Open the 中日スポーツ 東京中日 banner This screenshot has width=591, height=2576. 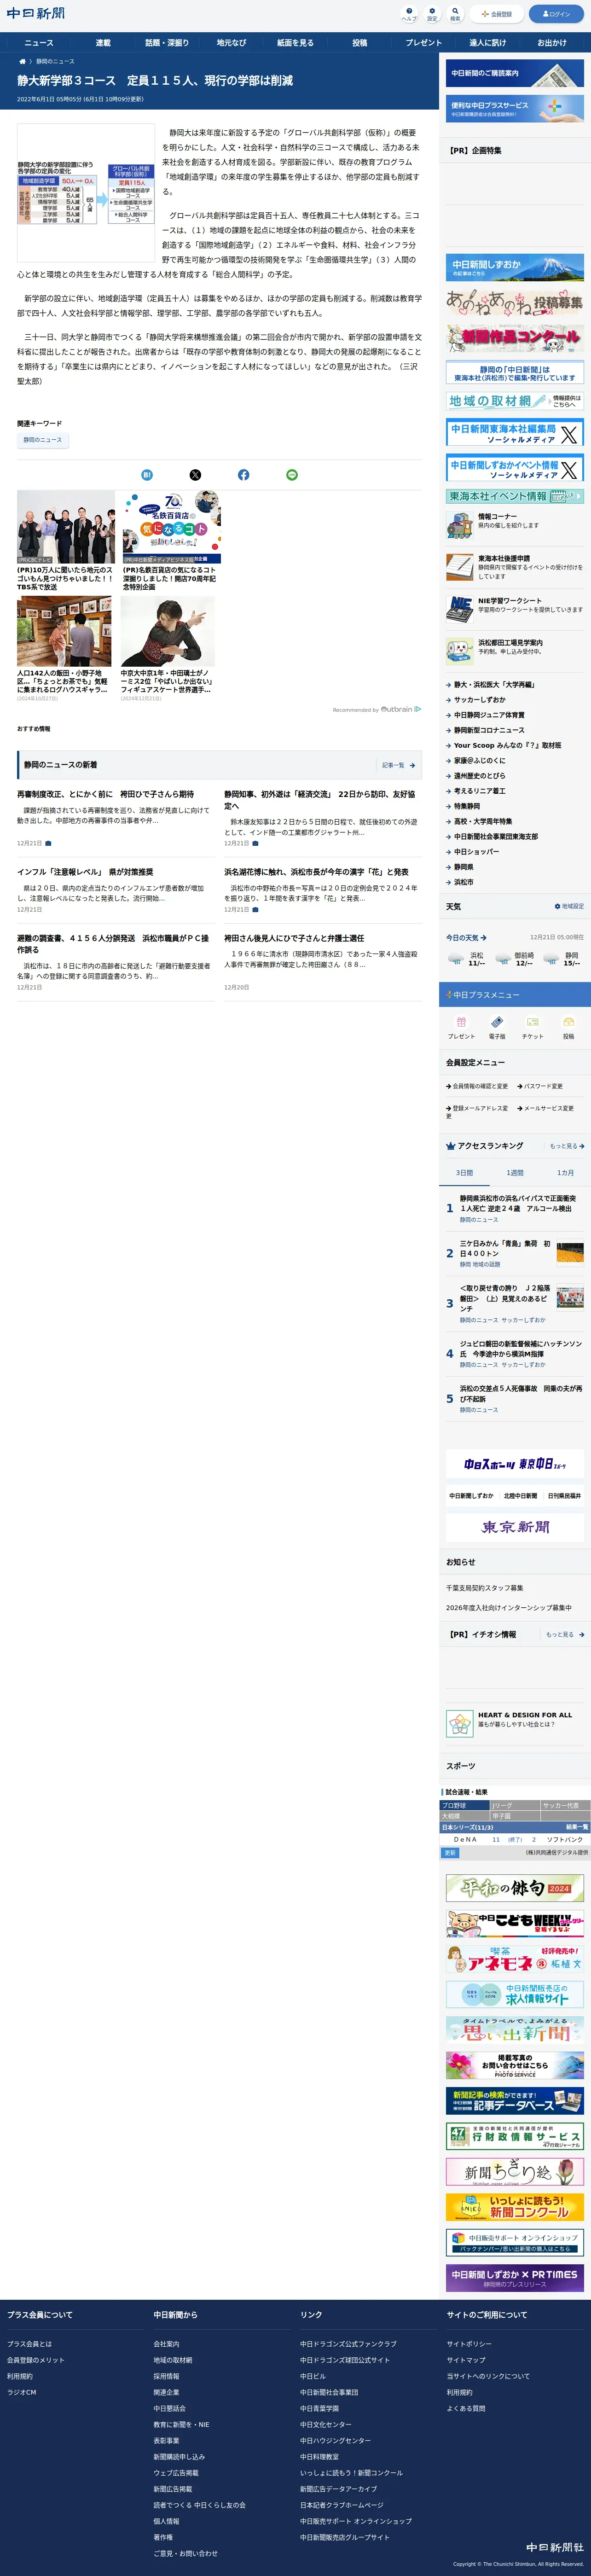click(x=515, y=1464)
